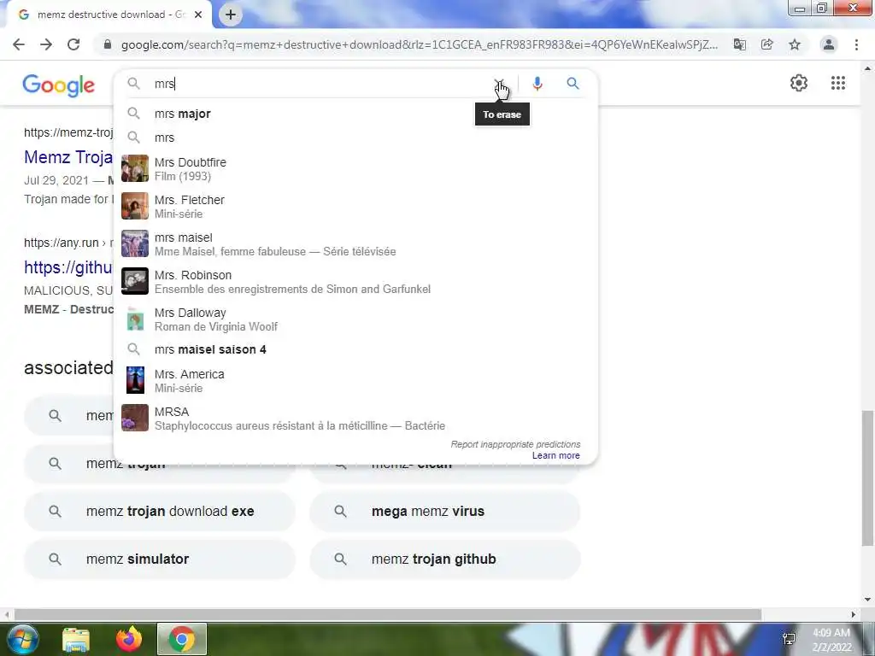875x656 pixels.
Task: Open the Chrome profile avatar icon
Action: click(x=829, y=44)
